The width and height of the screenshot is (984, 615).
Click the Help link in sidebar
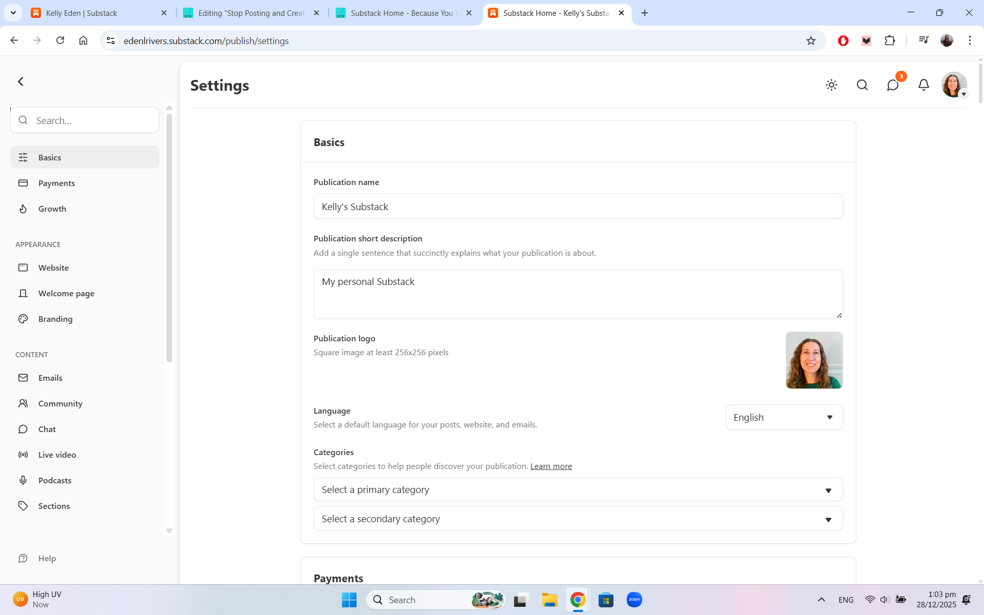click(47, 558)
